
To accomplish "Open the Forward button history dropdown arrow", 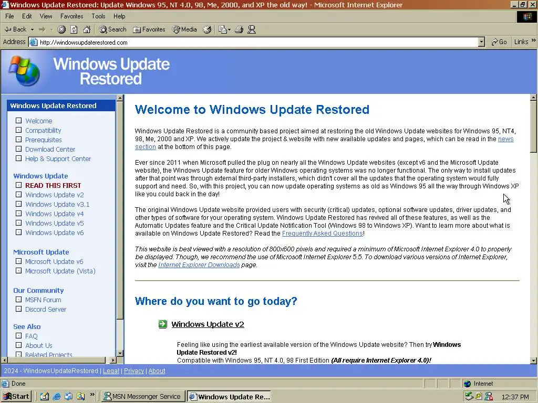I will tap(51, 29).
